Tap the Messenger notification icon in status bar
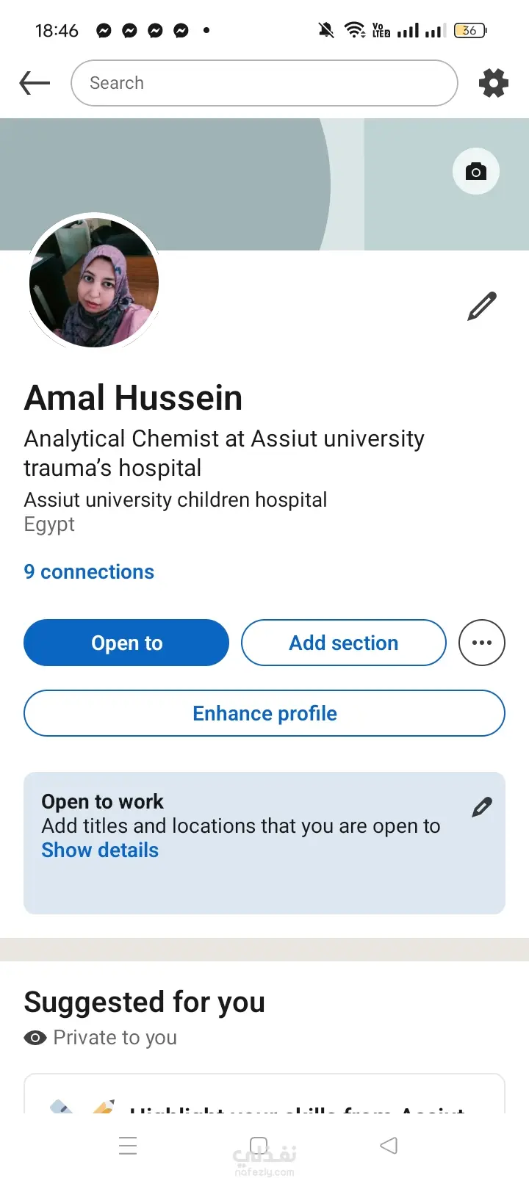 [104, 30]
